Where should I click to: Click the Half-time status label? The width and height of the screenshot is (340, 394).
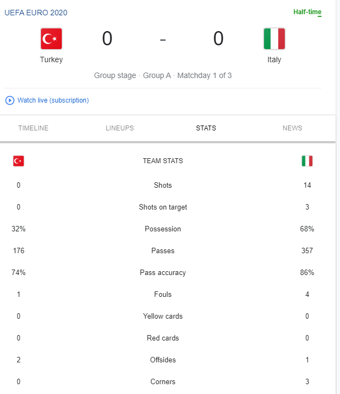click(x=307, y=12)
